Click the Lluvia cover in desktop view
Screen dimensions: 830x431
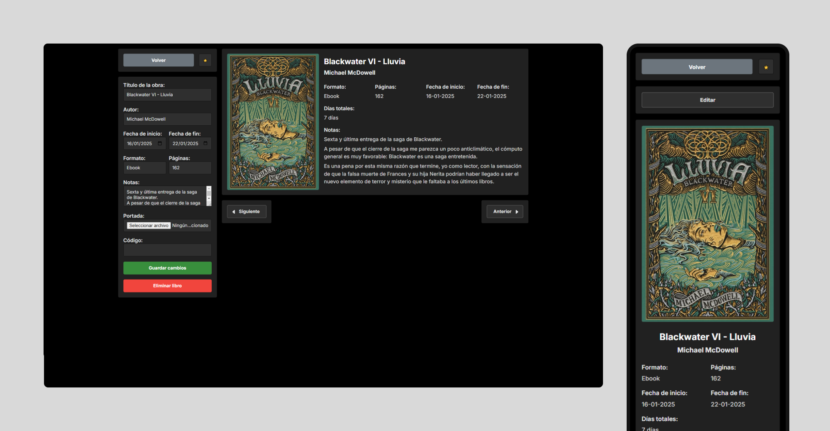pyautogui.click(x=273, y=122)
